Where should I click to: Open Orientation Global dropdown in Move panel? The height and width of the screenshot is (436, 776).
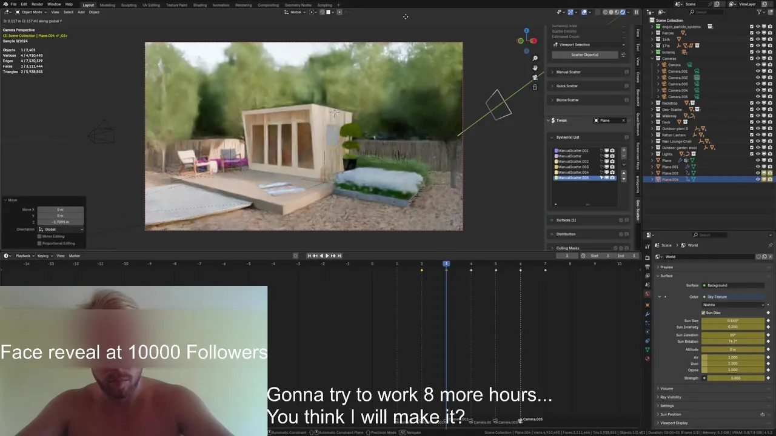point(61,230)
